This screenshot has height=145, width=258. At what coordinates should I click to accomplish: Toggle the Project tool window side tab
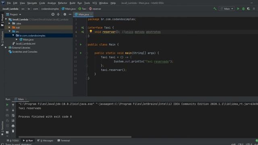[x=2, y=20]
